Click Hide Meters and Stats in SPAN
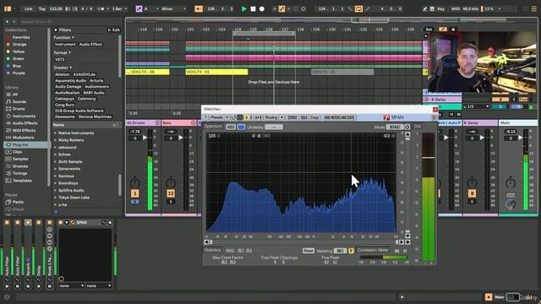The width and height of the screenshot is (541, 304). pyautogui.click(x=339, y=117)
